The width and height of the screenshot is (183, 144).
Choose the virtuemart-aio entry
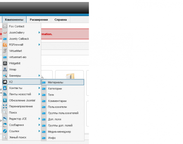pyautogui.click(x=22, y=57)
